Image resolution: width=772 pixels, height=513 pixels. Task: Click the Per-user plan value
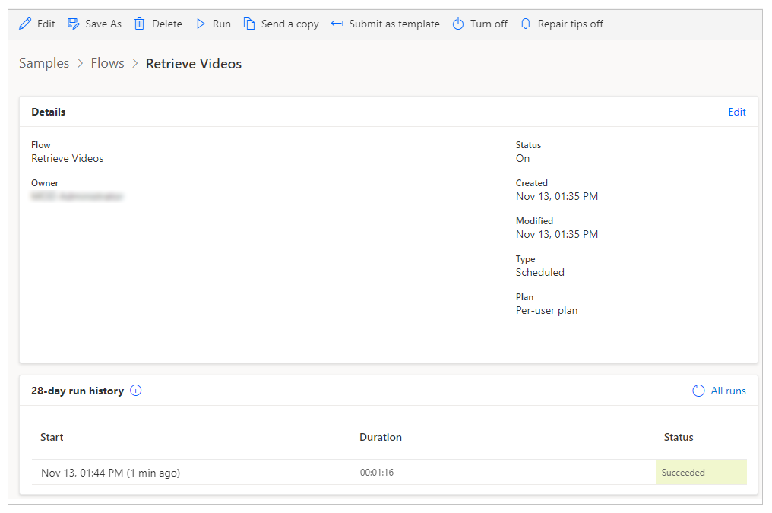[546, 311]
